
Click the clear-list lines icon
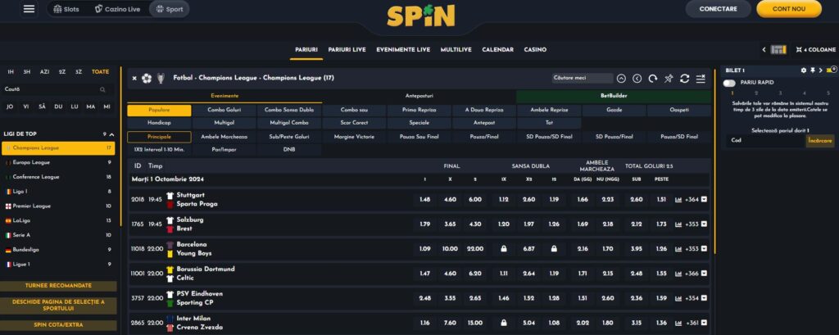pyautogui.click(x=701, y=79)
